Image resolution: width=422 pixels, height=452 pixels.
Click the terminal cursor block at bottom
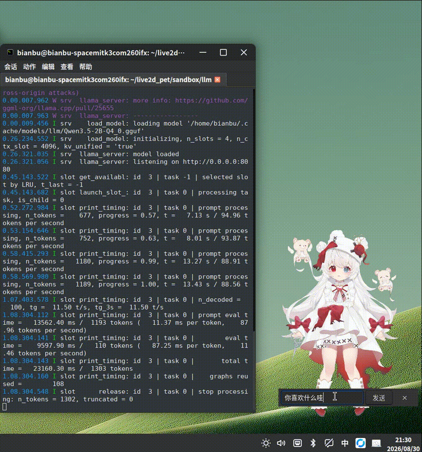[x=4, y=407]
